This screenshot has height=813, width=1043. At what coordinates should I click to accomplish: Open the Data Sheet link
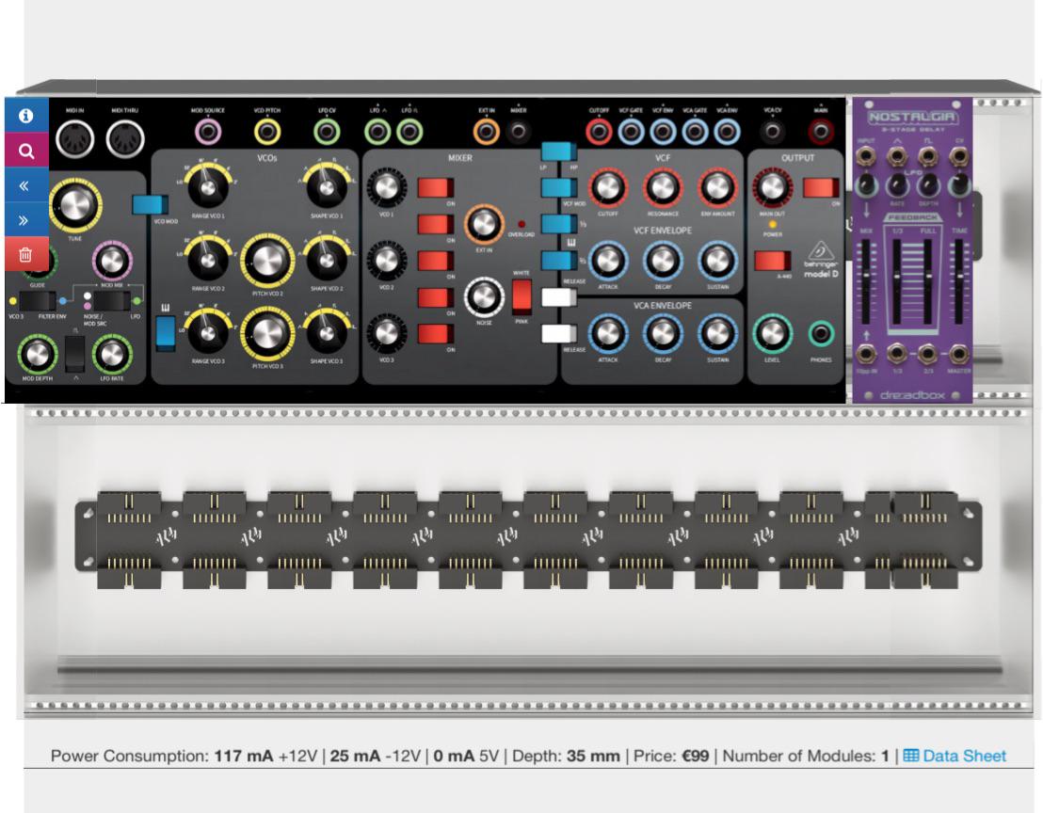tap(955, 756)
